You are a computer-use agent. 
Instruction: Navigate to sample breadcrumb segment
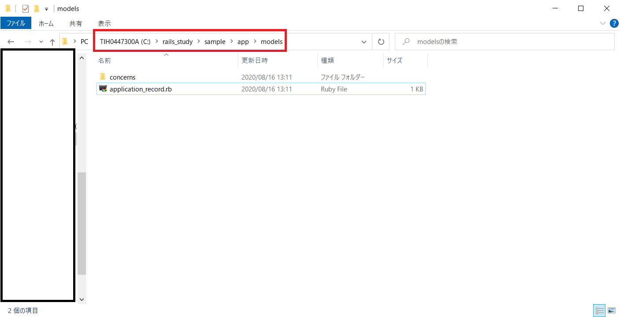pos(215,42)
